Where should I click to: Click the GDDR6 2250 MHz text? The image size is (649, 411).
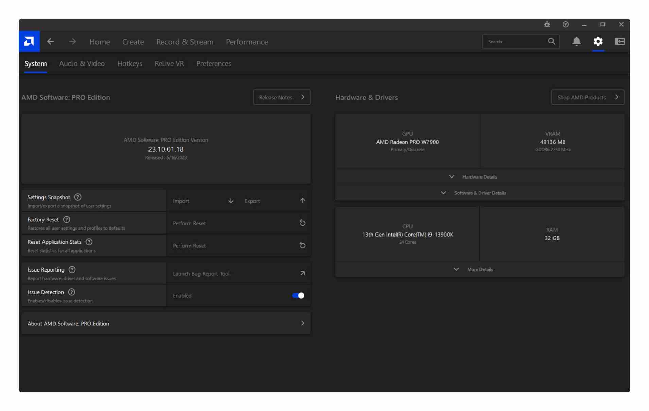point(552,149)
